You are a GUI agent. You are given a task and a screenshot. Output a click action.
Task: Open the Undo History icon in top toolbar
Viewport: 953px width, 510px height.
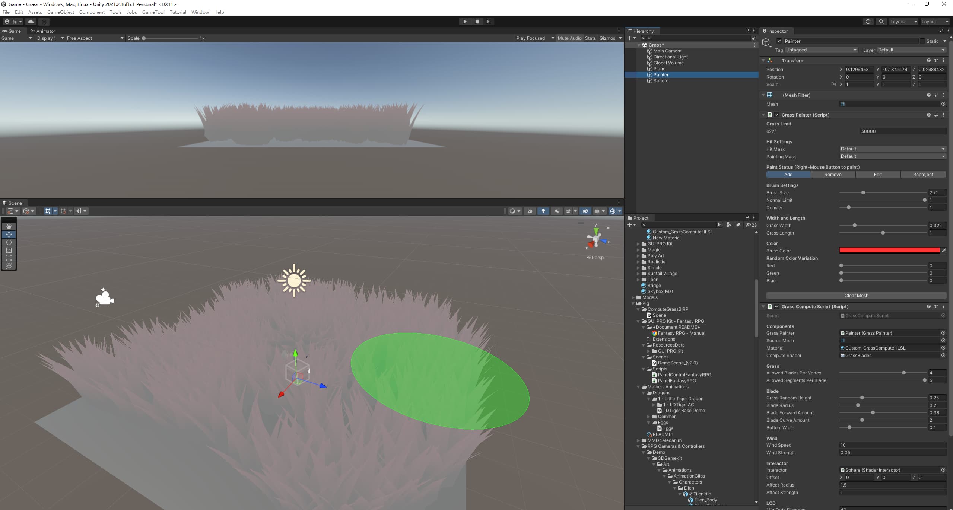[x=868, y=22]
